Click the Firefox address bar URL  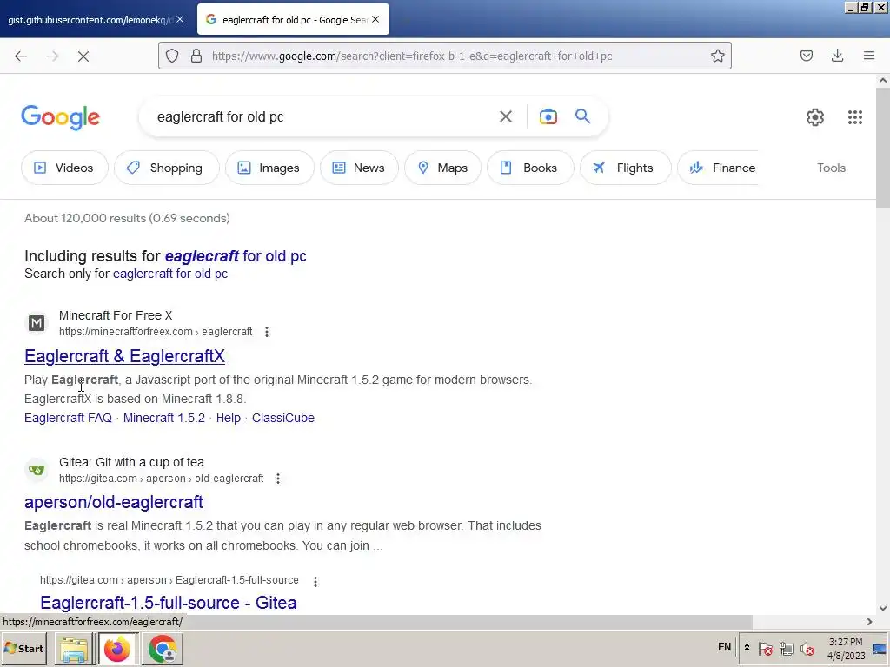point(412,56)
